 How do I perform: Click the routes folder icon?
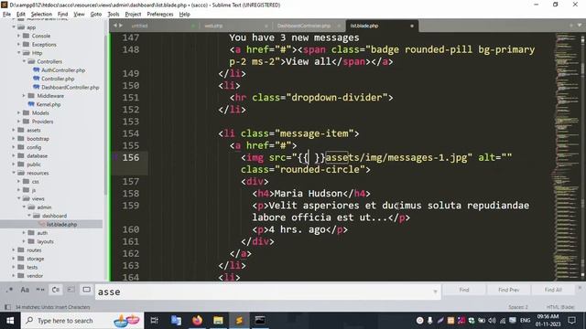(21, 249)
